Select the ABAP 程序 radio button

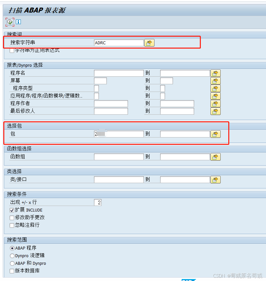12,248
